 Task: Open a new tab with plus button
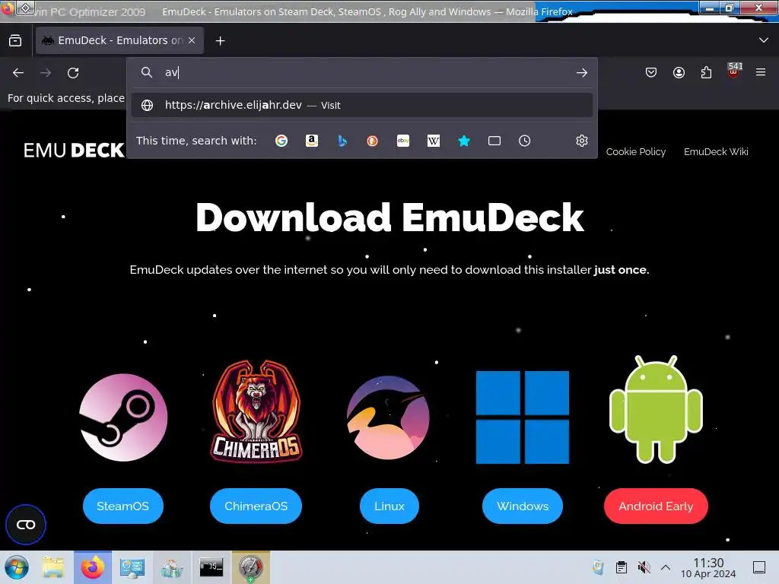220,41
